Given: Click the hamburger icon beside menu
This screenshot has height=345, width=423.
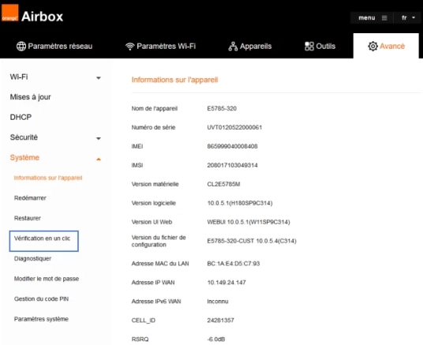Looking at the screenshot, I should pyautogui.click(x=384, y=18).
